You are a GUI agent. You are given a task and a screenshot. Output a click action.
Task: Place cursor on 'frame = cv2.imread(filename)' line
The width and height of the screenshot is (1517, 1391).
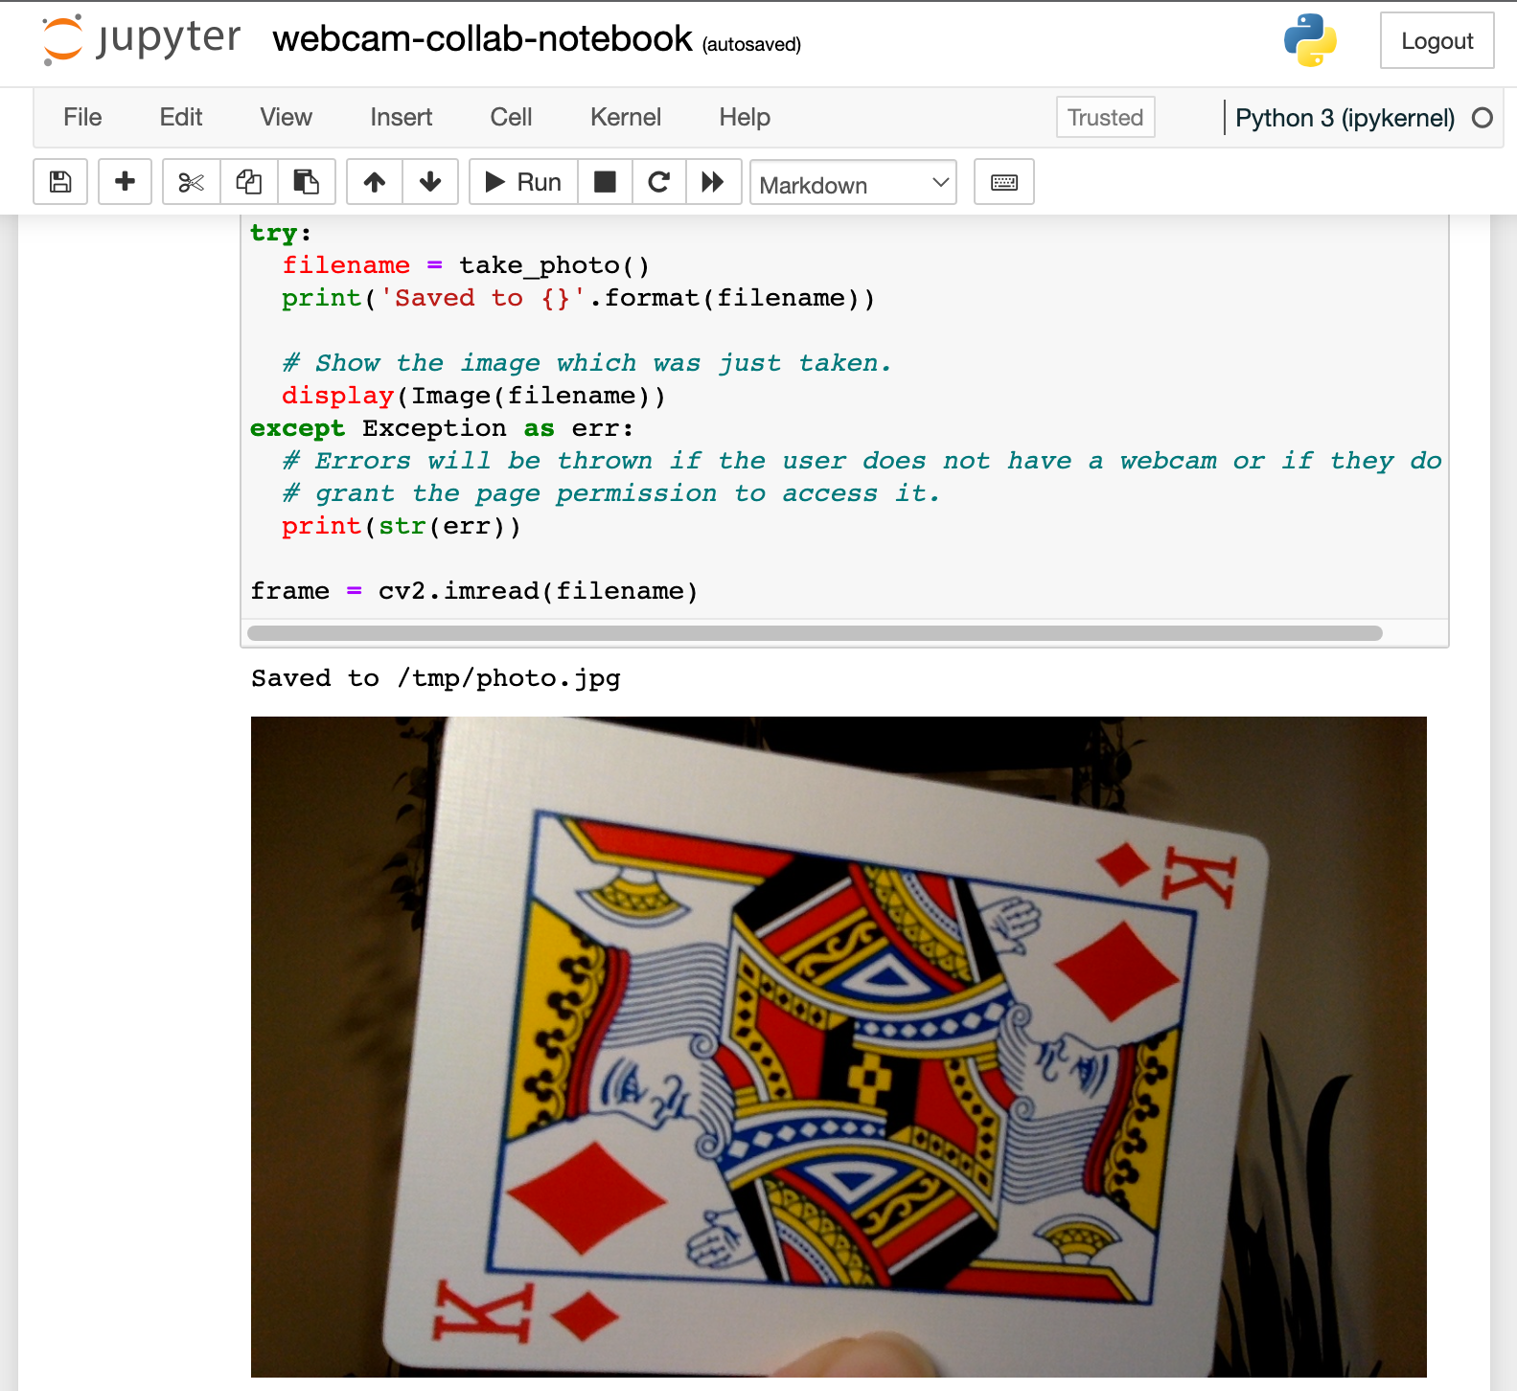(474, 591)
